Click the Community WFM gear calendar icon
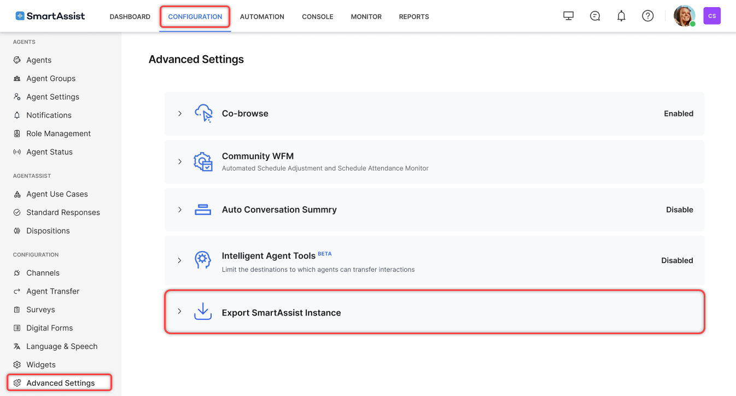The width and height of the screenshot is (736, 396). click(203, 162)
